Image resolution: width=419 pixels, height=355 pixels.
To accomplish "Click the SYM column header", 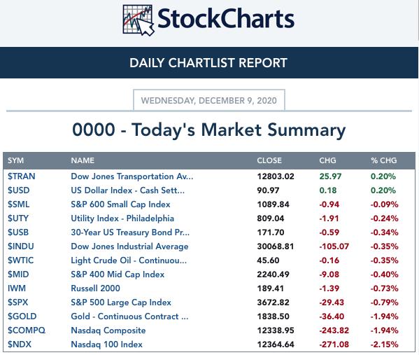I will [15, 160].
